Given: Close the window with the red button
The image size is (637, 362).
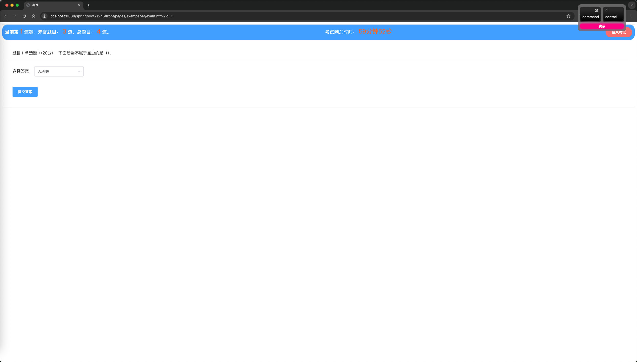Looking at the screenshot, I should point(7,5).
